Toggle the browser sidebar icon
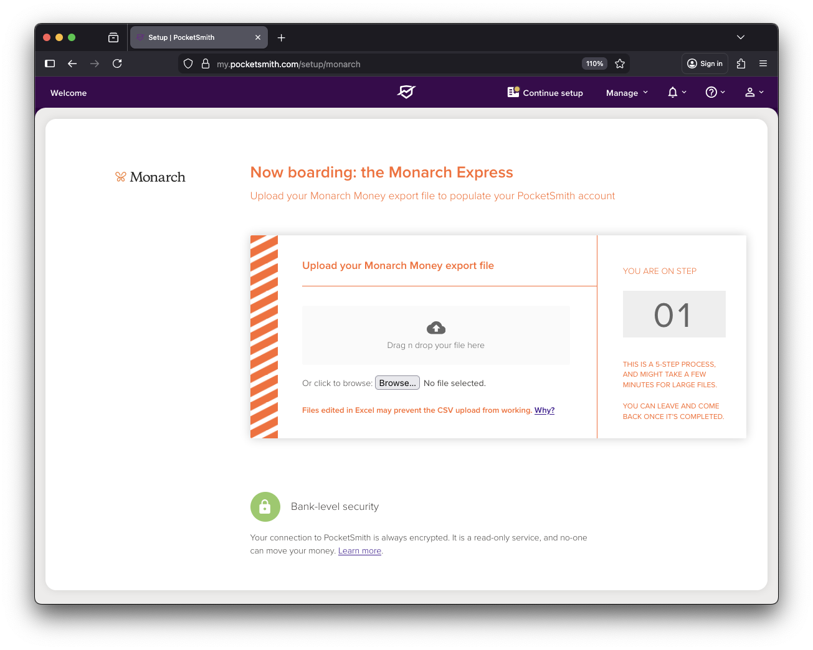Image resolution: width=813 pixels, height=650 pixels. 50,64
